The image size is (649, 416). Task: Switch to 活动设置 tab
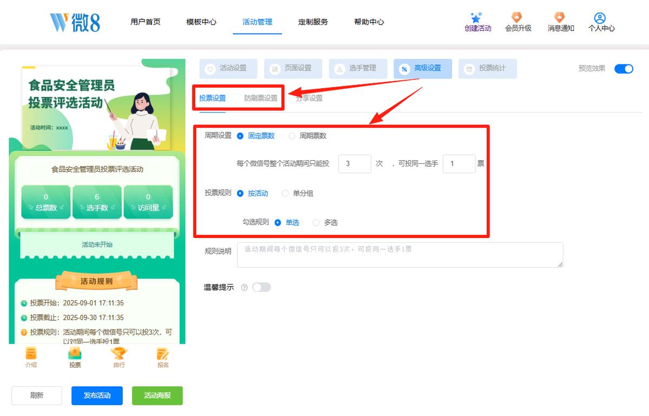[228, 69]
